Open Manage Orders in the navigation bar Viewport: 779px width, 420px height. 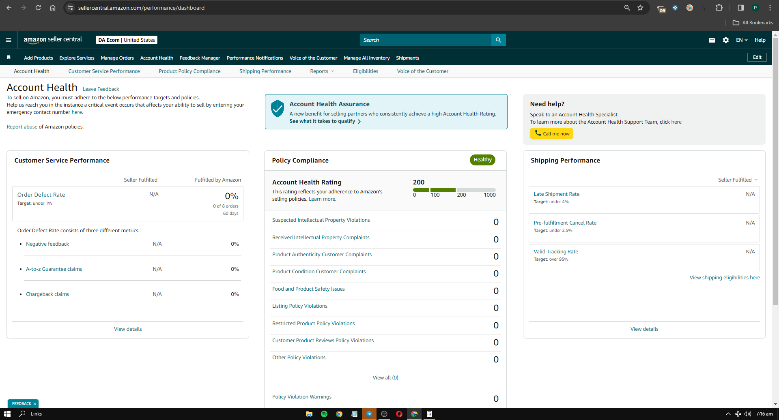click(117, 58)
